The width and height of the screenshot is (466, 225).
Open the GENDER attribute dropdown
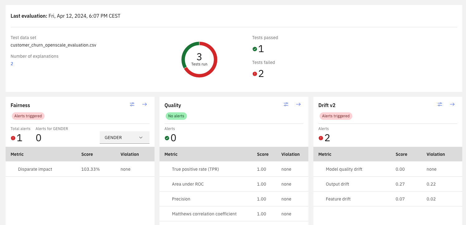pyautogui.click(x=125, y=137)
